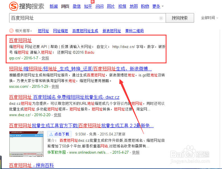Screen dimensions: 222x169
Task: Open the 新闻 search tab
Action: [54, 6]
